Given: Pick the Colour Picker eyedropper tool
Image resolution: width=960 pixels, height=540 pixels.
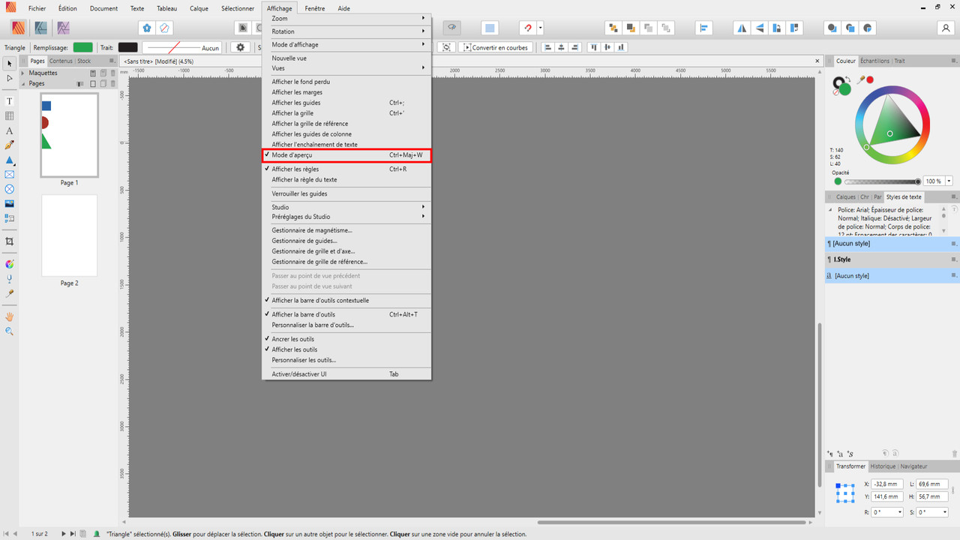Looking at the screenshot, I should [9, 294].
